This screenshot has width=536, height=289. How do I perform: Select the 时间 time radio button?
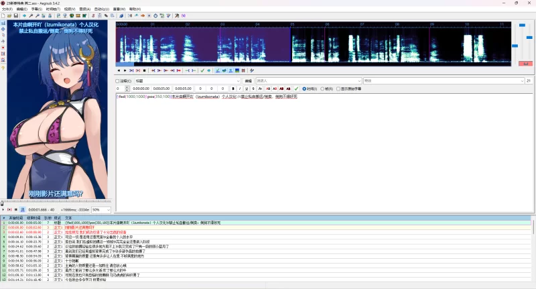tap(304, 89)
